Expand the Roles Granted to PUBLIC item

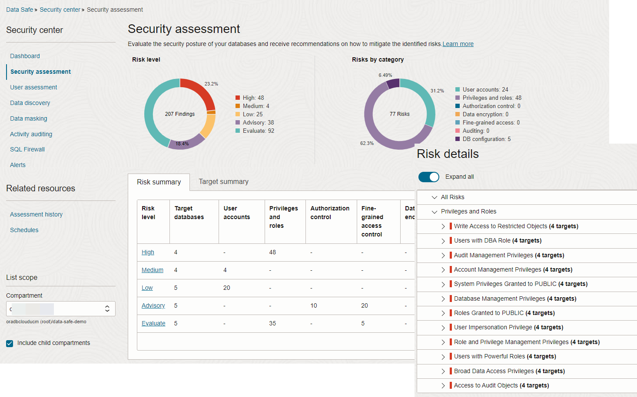pos(444,313)
